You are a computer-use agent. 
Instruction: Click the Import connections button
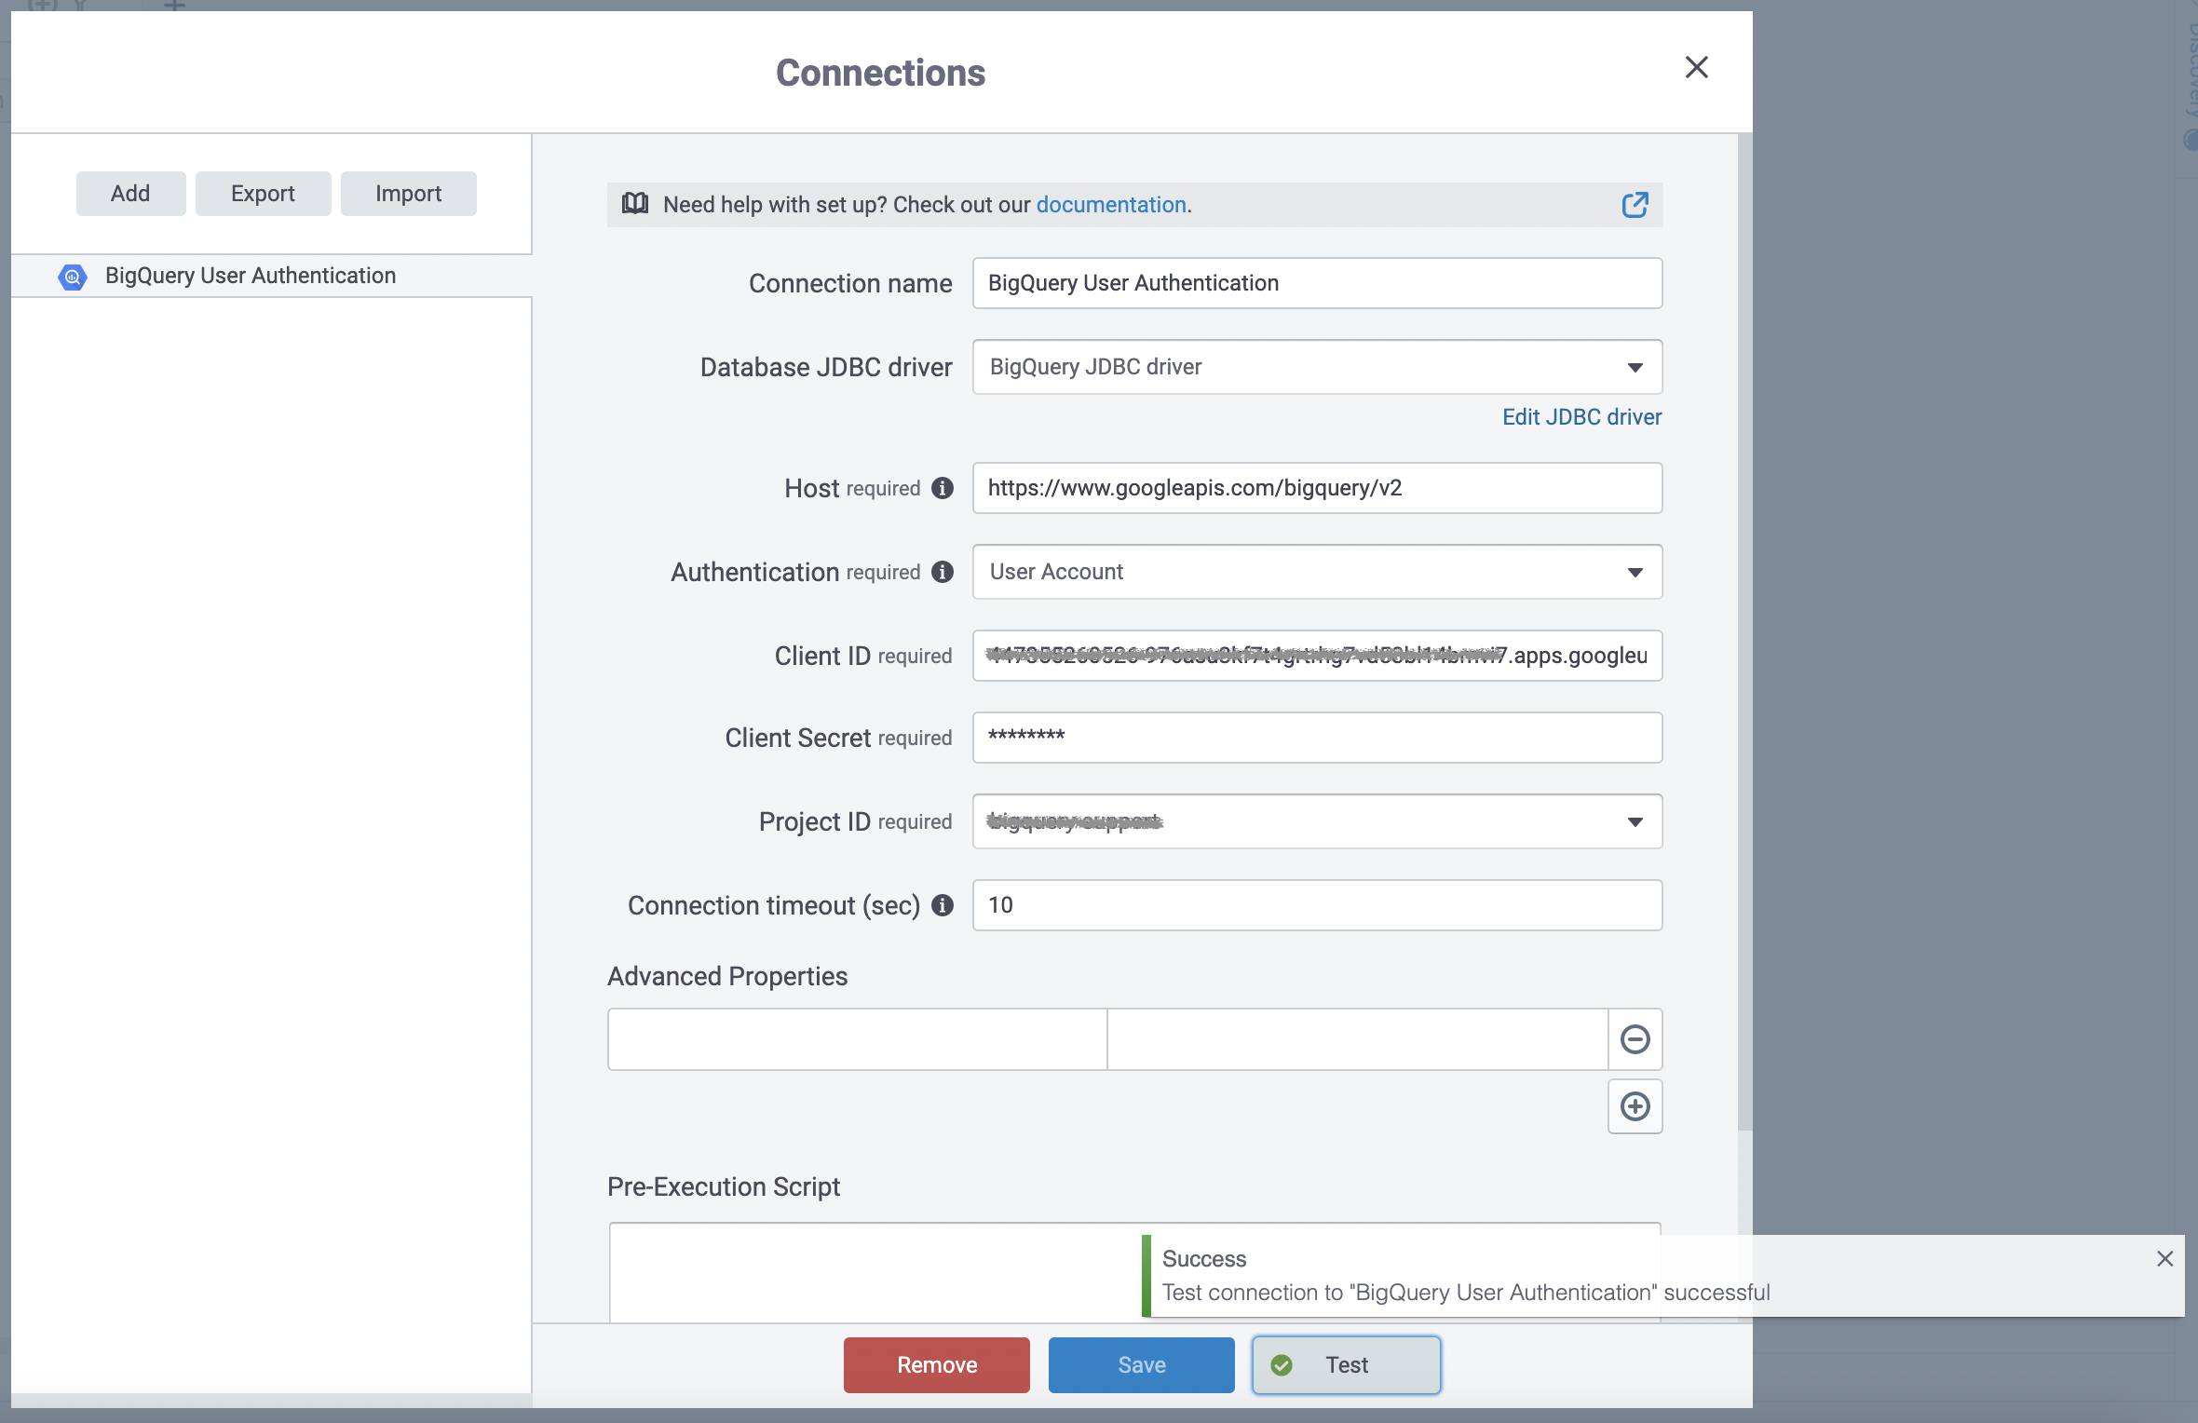pos(408,194)
